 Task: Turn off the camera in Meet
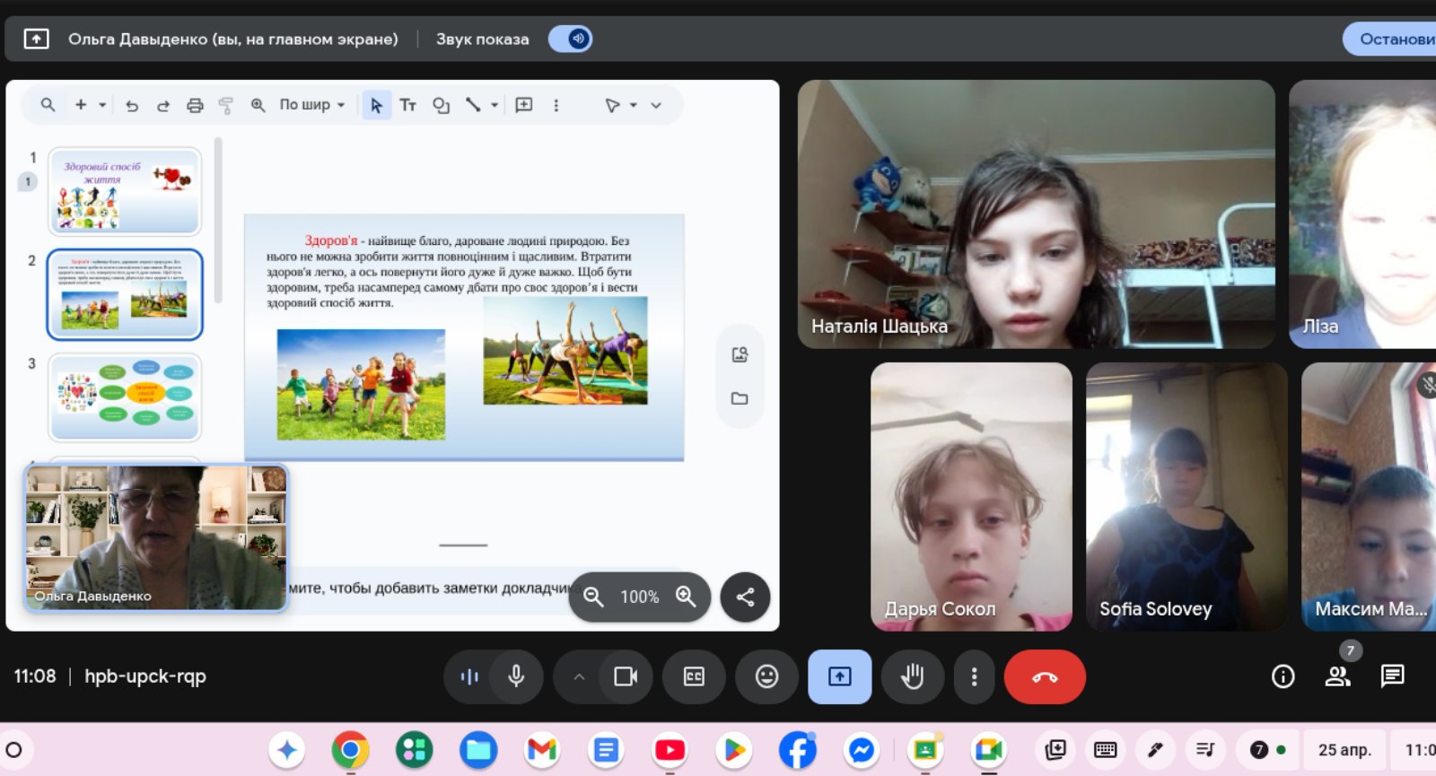[x=626, y=676]
